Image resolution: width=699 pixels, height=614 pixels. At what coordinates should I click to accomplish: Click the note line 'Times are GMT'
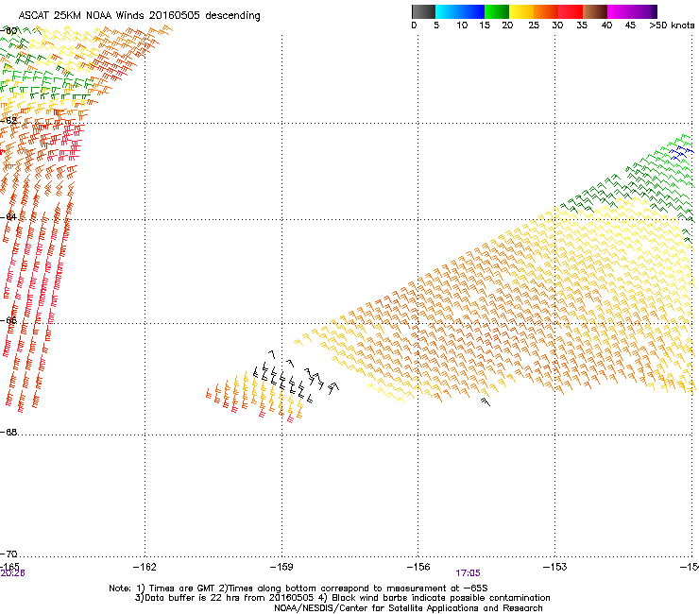click(x=182, y=588)
